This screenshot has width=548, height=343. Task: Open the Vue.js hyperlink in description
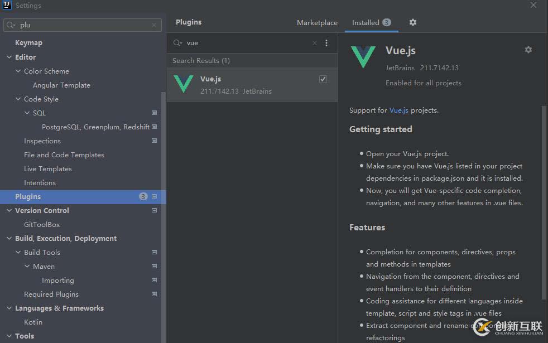pos(399,110)
